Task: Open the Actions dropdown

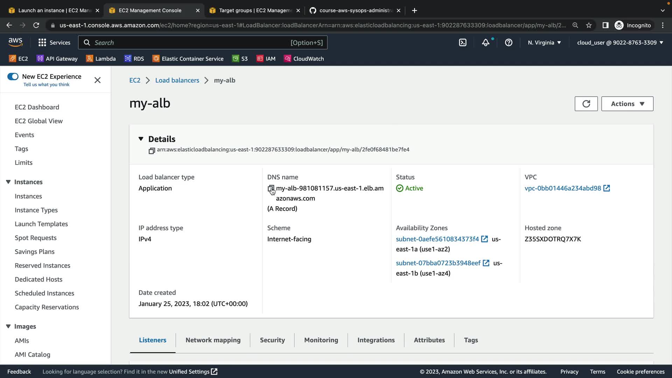Action: click(x=627, y=104)
